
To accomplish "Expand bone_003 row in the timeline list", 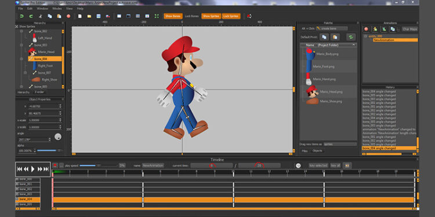I will (17, 194).
